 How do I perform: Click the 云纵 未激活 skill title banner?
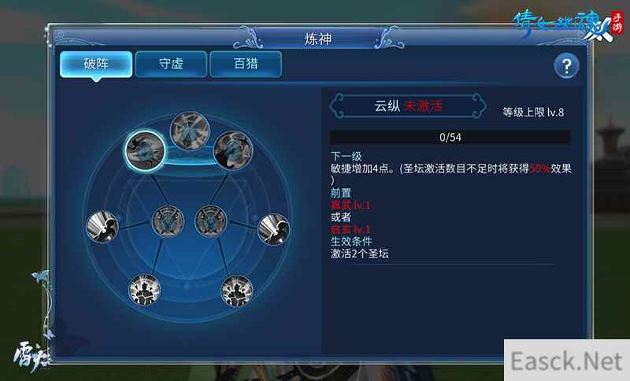407,106
